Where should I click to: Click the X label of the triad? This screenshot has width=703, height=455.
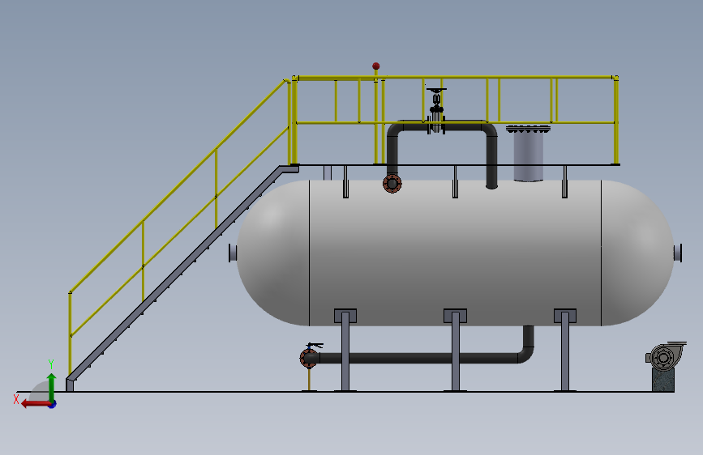click(16, 399)
